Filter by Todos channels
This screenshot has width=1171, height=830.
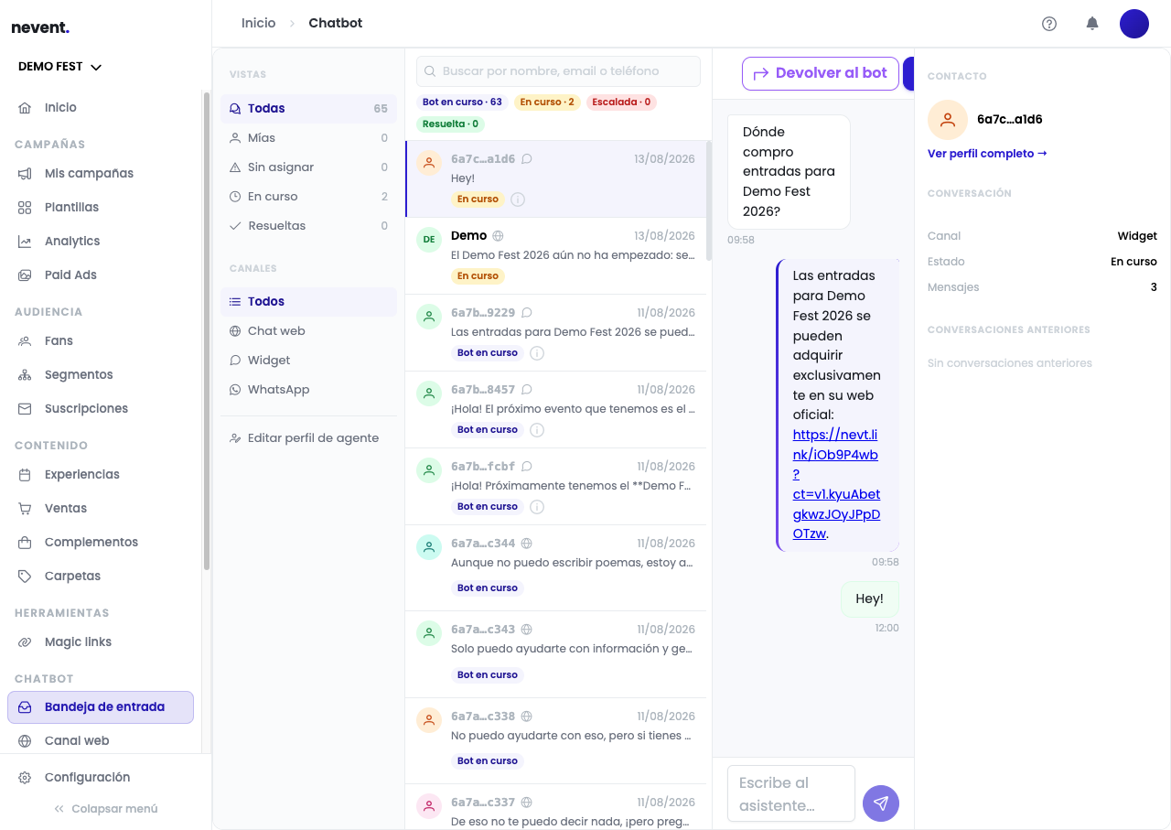click(x=308, y=302)
